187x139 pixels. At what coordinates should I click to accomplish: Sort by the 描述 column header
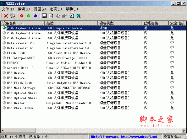[71, 23]
